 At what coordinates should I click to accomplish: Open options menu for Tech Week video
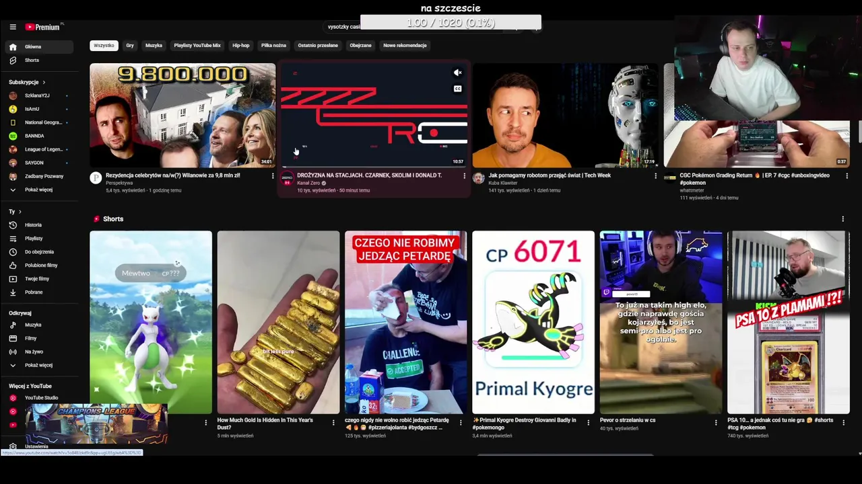point(655,176)
